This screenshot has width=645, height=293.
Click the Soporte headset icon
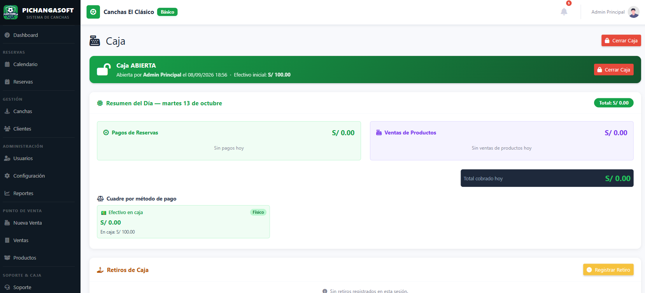(7, 287)
